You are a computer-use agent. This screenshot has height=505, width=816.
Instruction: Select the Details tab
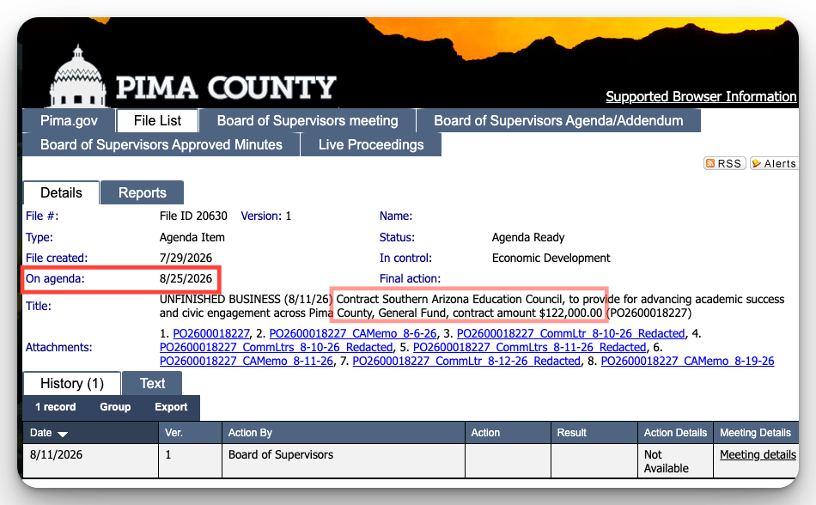(61, 193)
